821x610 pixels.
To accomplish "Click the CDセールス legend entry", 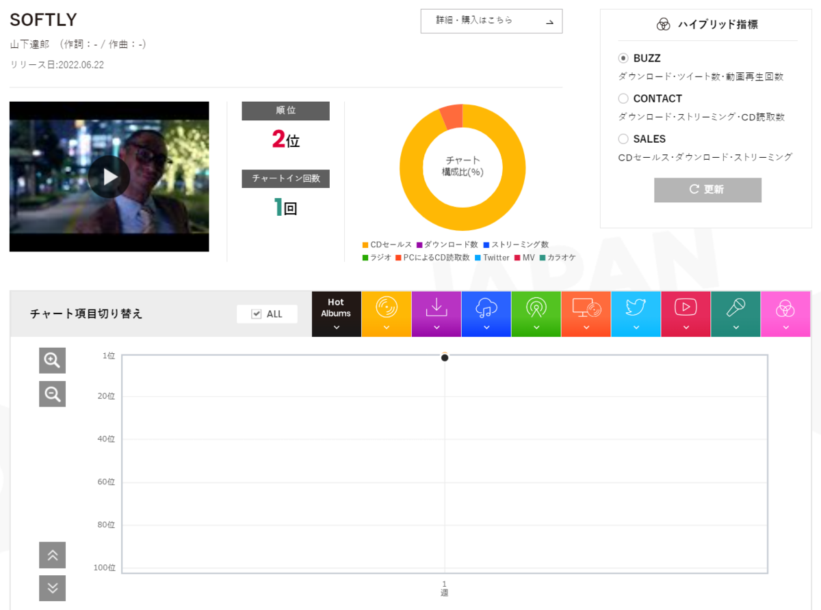I will (x=387, y=245).
